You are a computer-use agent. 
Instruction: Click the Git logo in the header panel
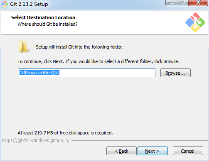pyautogui.click(x=195, y=22)
